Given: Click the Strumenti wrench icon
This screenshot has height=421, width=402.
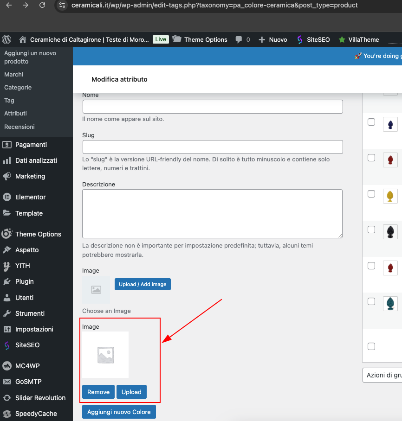Looking at the screenshot, I should click(x=7, y=313).
